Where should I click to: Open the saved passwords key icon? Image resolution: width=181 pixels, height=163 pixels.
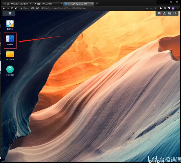click(x=147, y=8)
